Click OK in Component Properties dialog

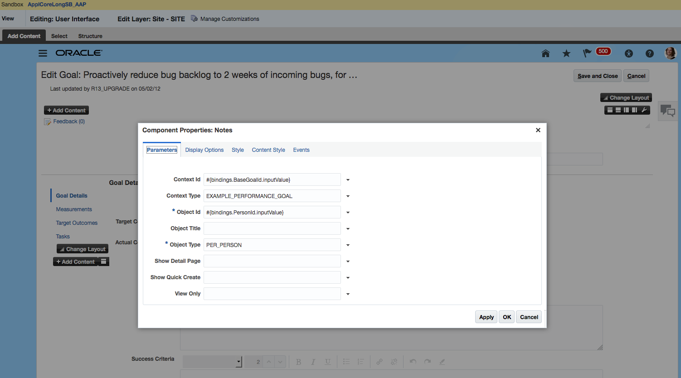[506, 317]
